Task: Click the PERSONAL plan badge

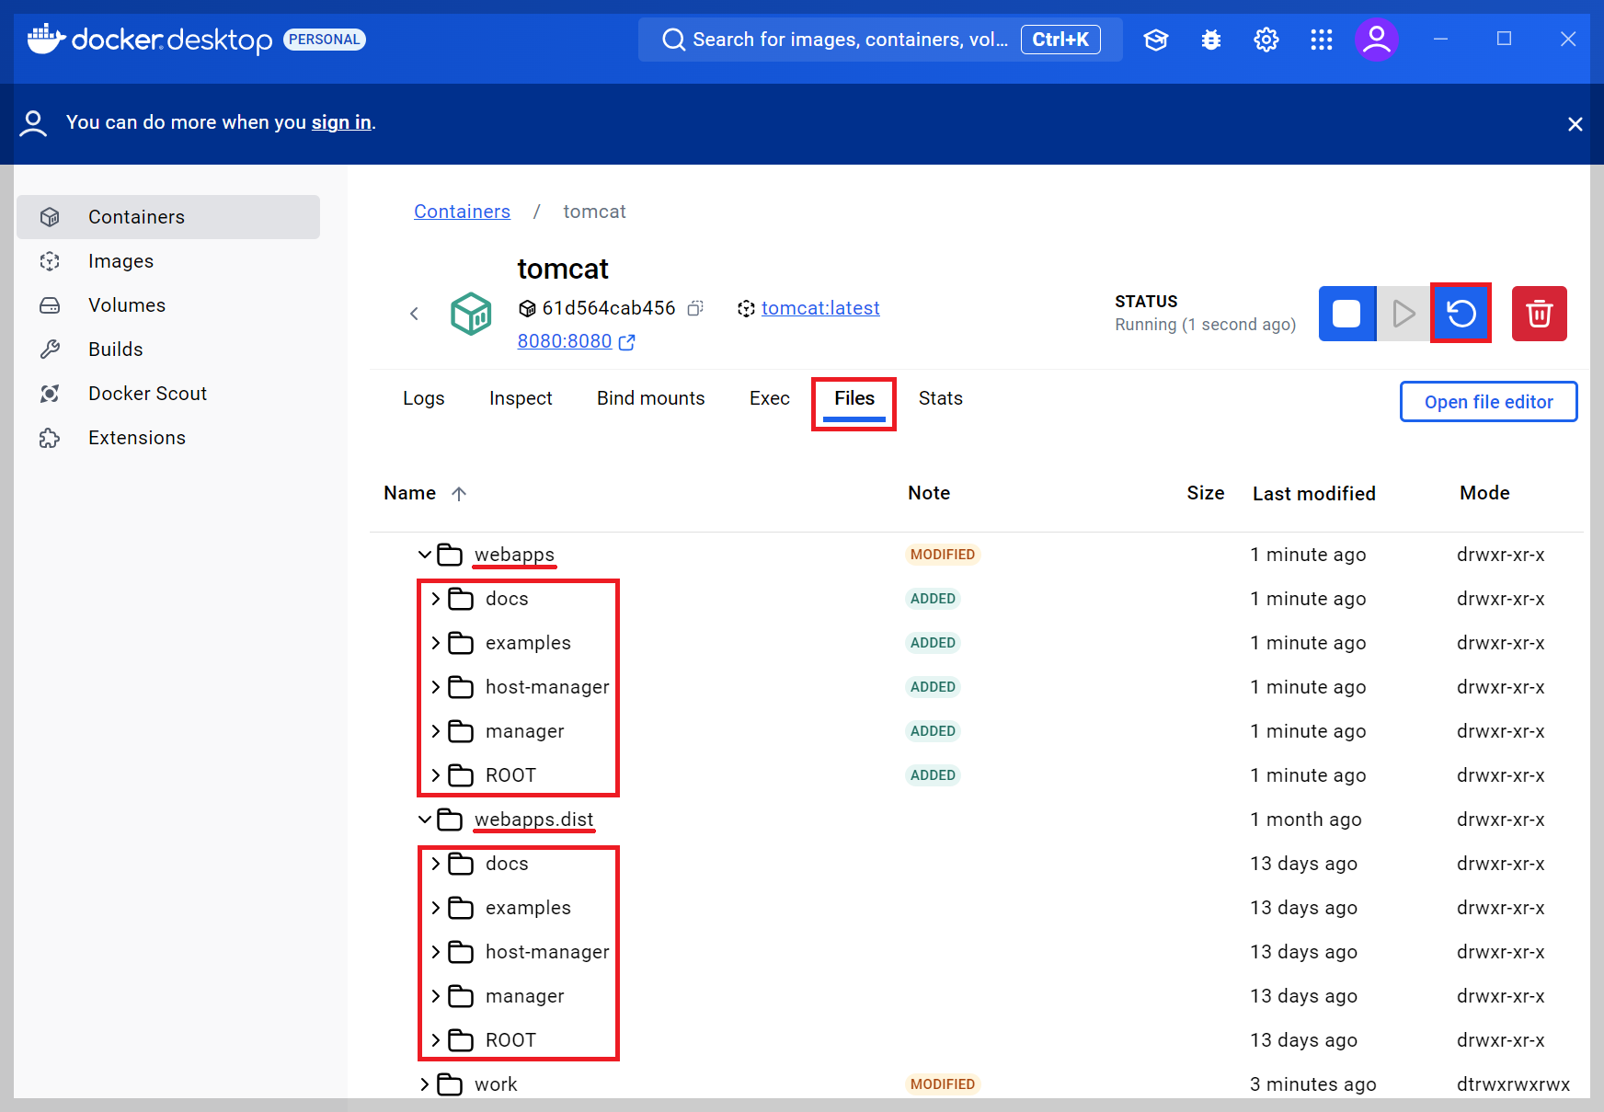Action: point(325,40)
